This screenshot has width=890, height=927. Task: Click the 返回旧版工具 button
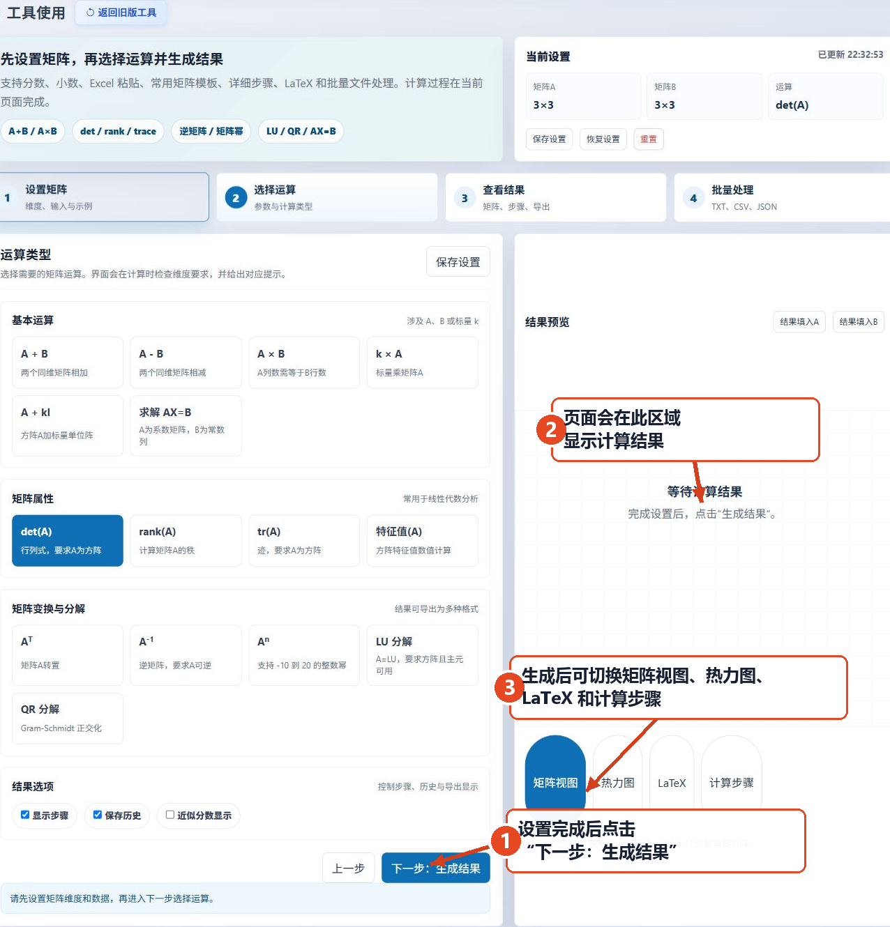coord(121,13)
